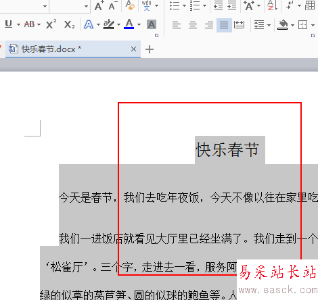This screenshot has height=300, width=318.
Task: Click the title text 快乐春节
Action: coord(227,149)
